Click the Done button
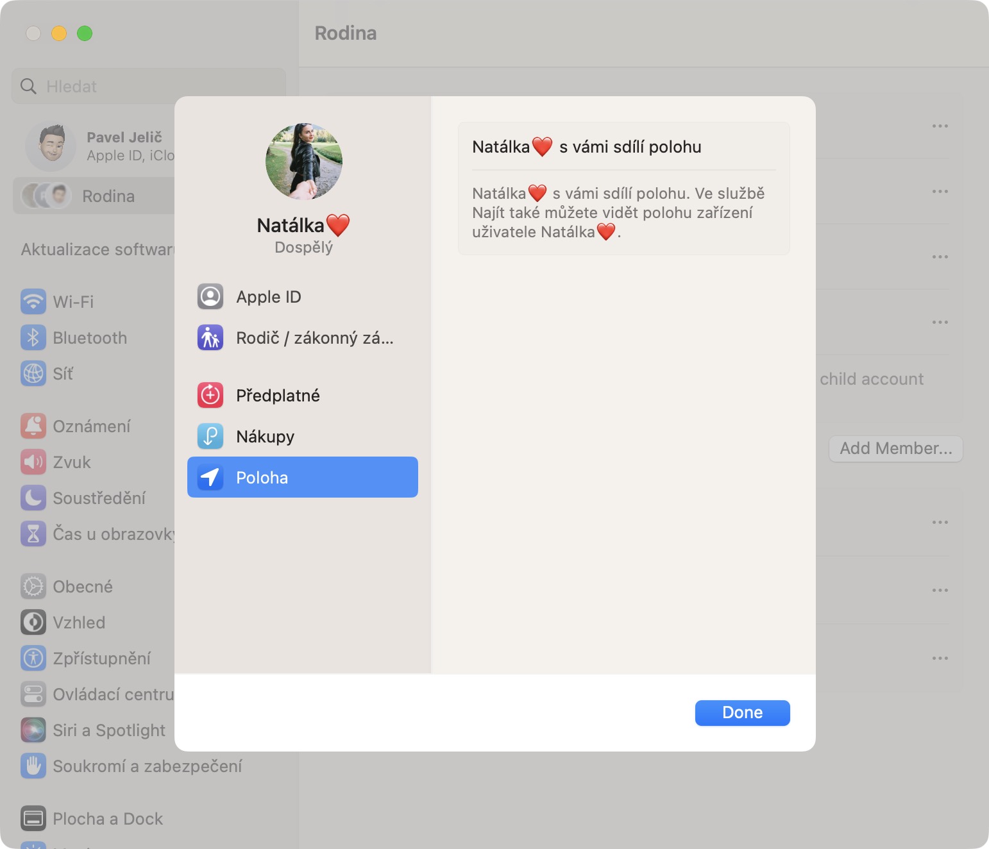The image size is (989, 849). coord(742,712)
